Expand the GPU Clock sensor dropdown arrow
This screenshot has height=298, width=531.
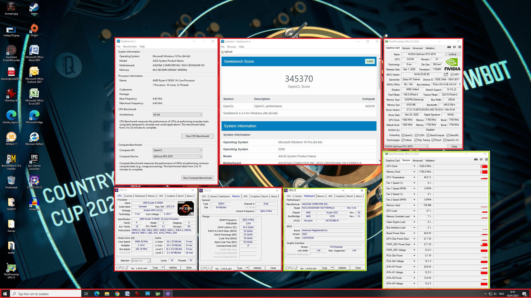click(414, 166)
